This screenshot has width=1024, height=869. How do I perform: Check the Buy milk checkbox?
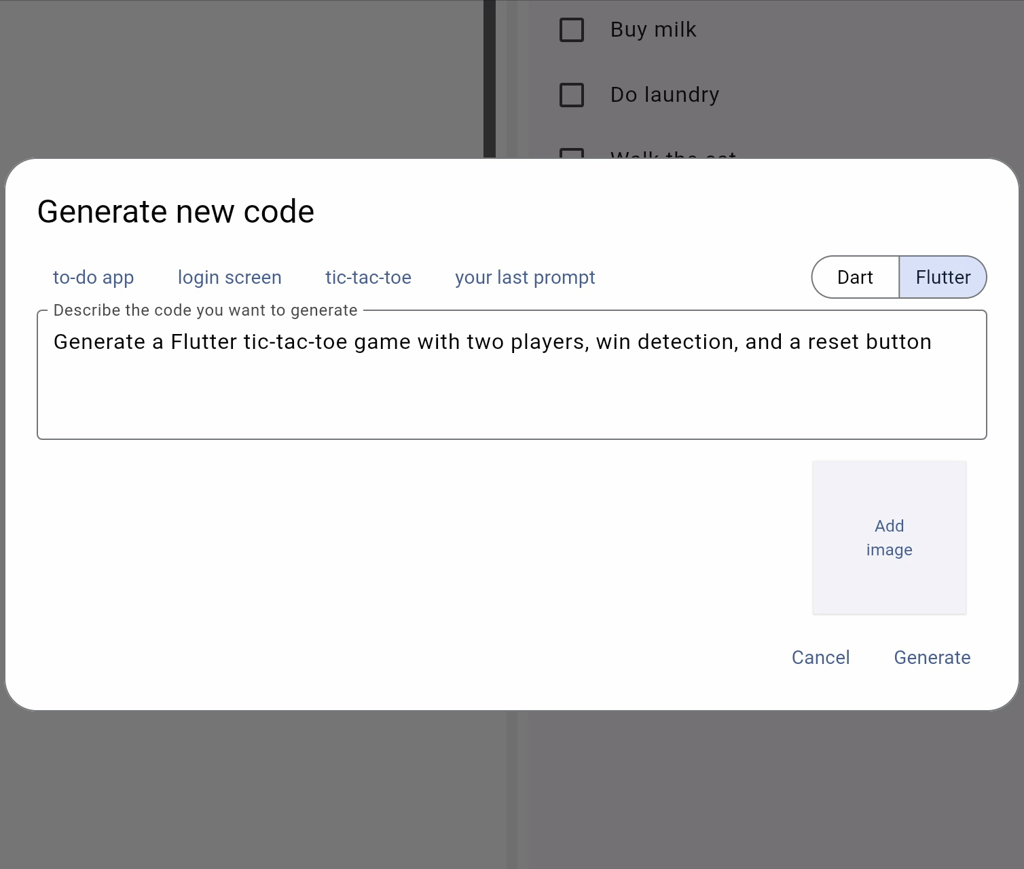coord(572,30)
